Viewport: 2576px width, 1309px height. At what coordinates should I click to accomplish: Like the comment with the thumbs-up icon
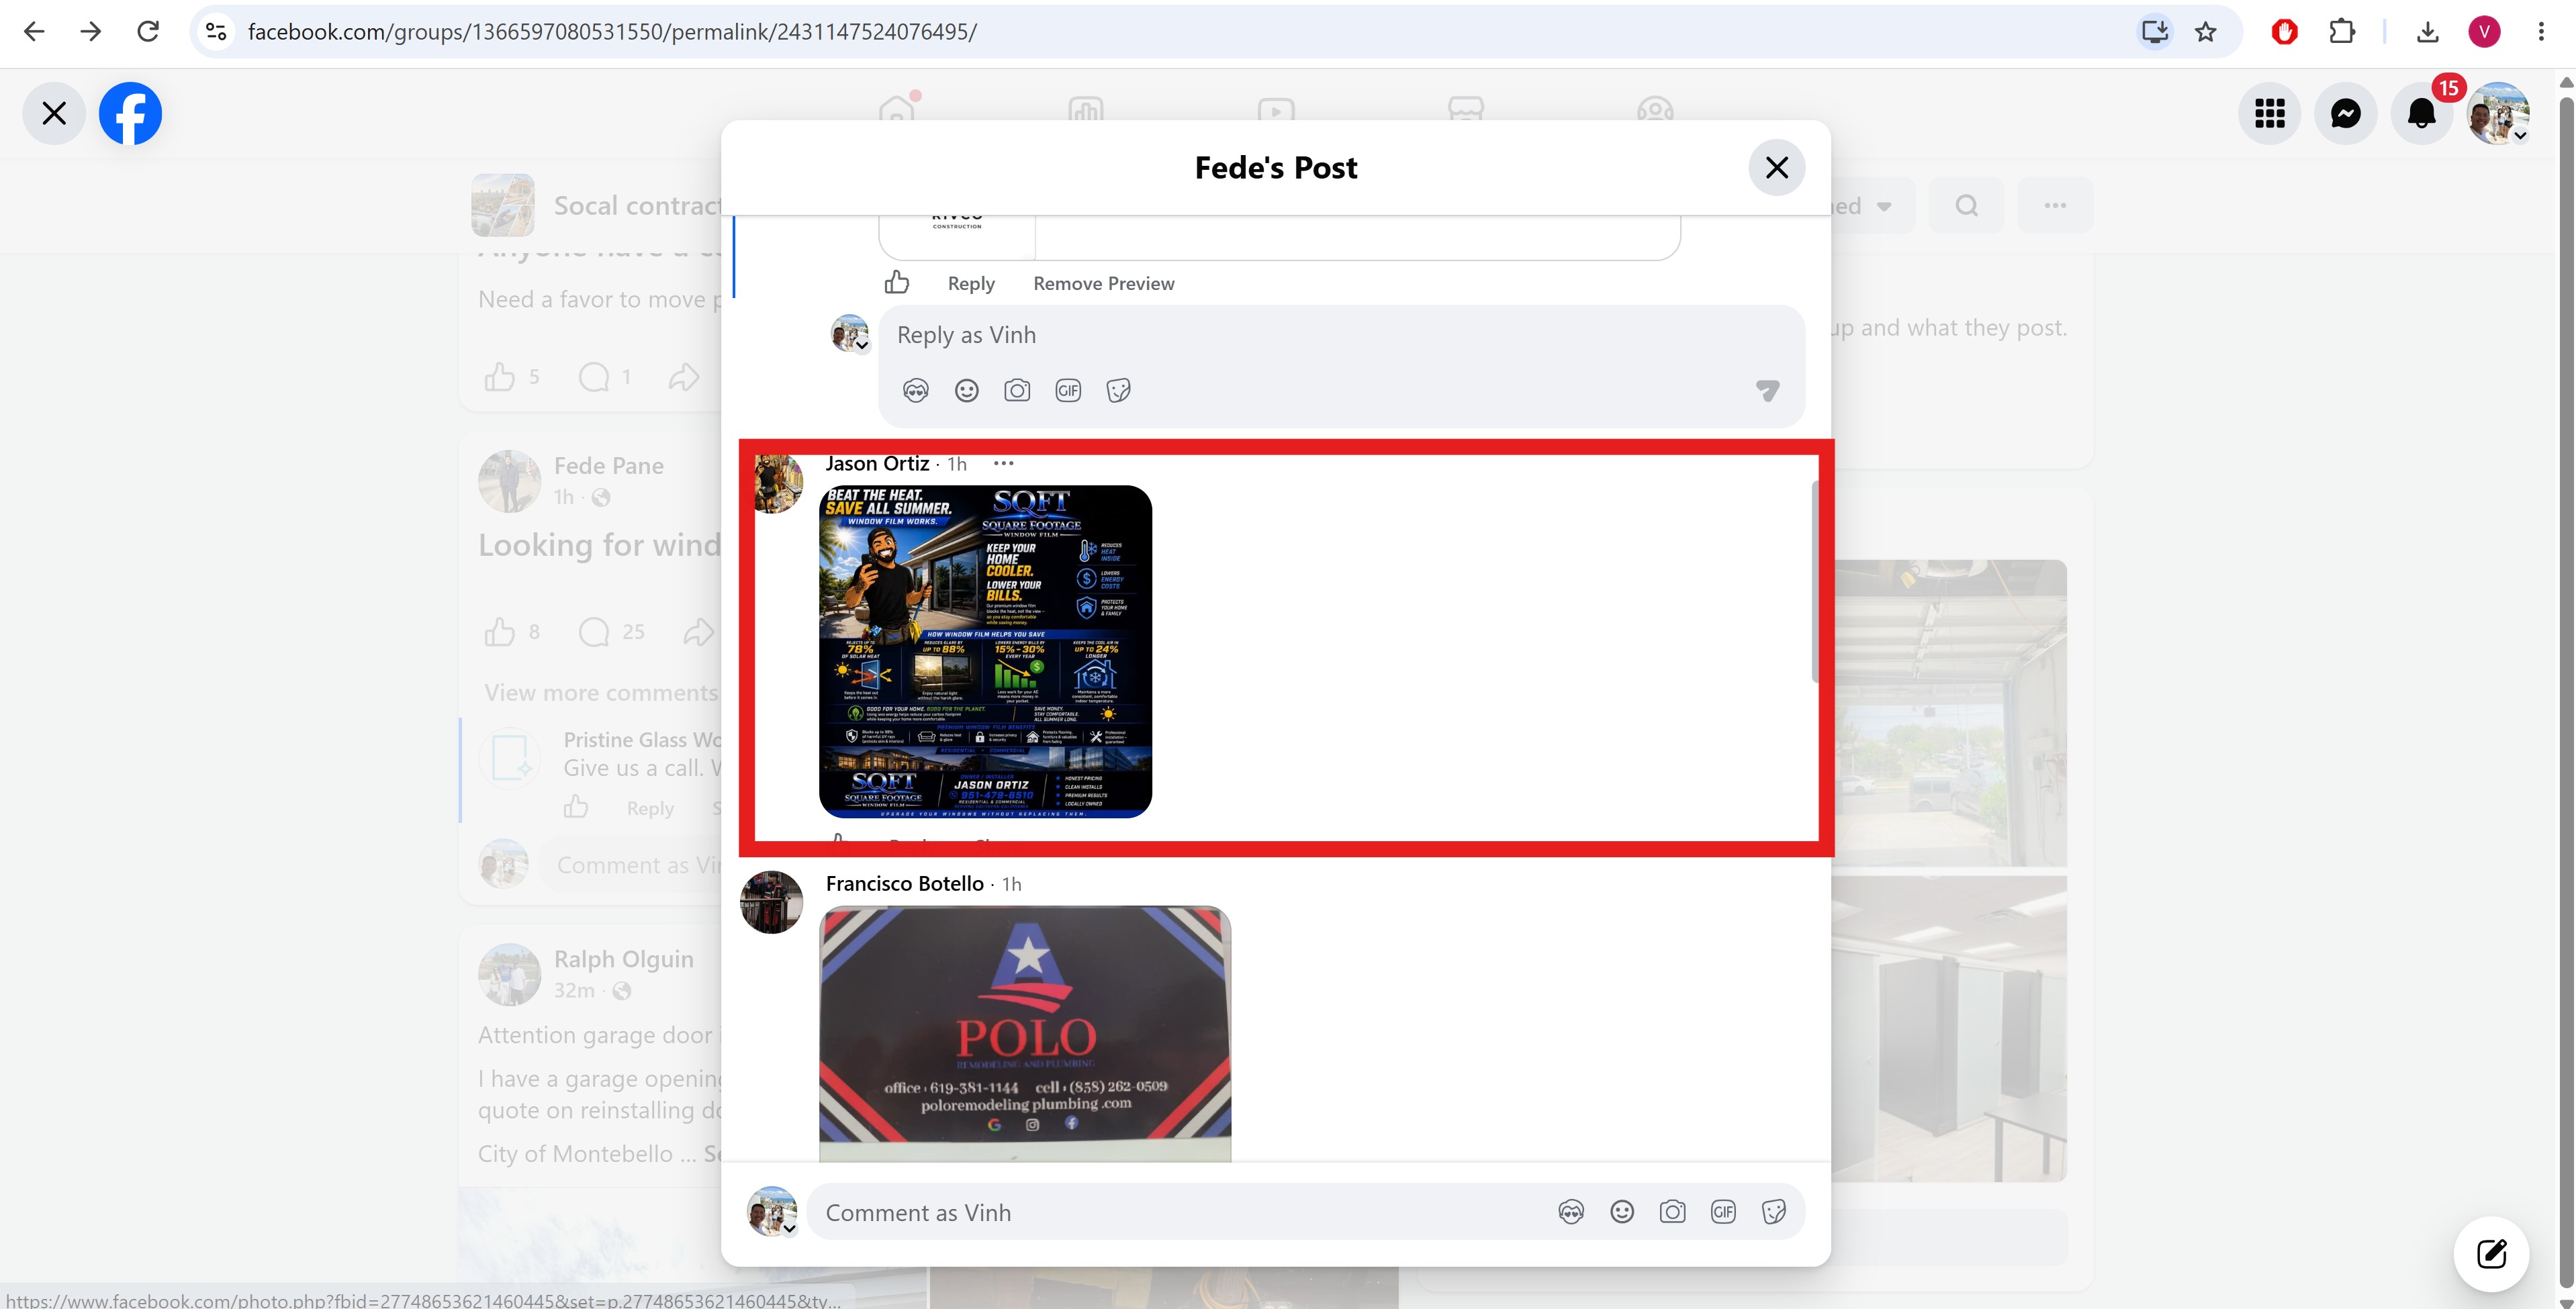click(x=897, y=283)
